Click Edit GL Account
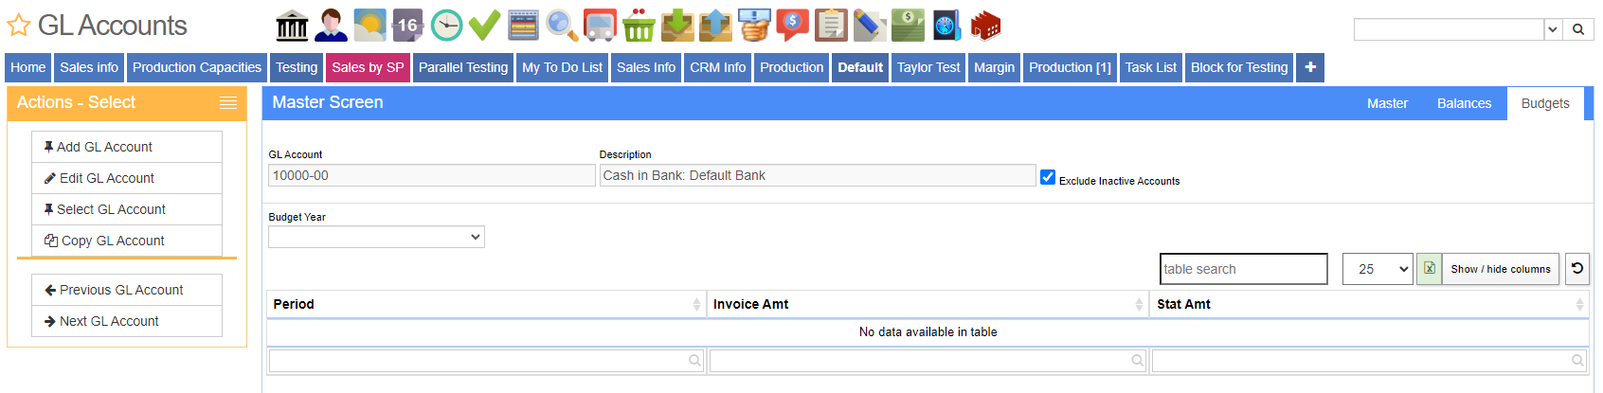 click(x=127, y=178)
